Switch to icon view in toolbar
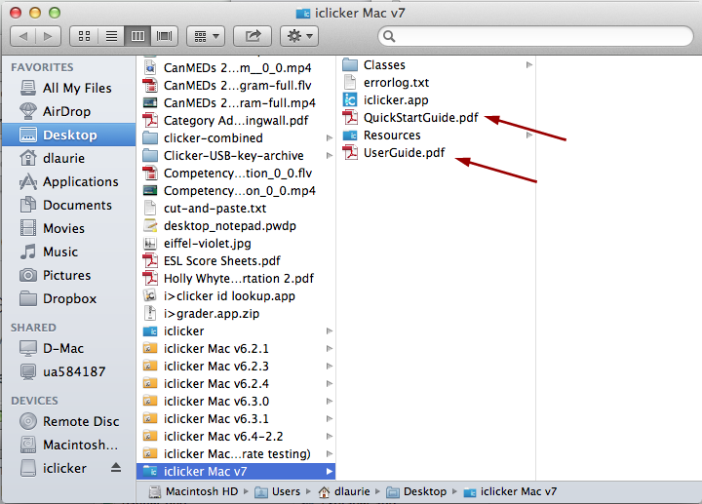The image size is (702, 504). (85, 36)
